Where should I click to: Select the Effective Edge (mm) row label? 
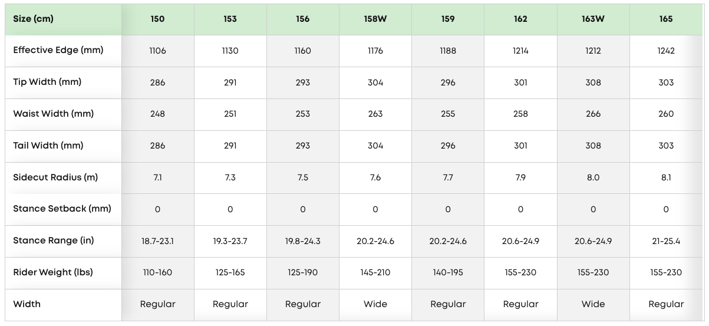click(x=58, y=50)
